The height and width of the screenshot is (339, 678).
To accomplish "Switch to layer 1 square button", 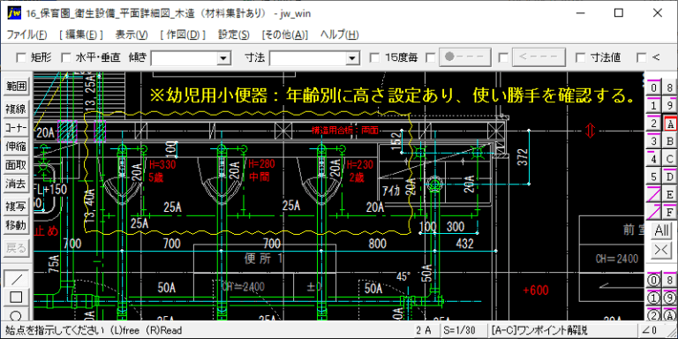I will coord(654,106).
